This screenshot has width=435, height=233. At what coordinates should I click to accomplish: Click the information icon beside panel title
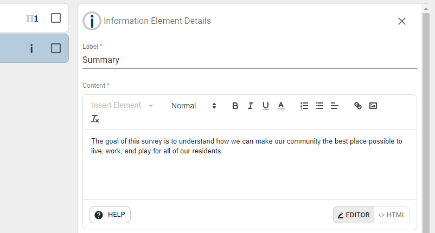[x=92, y=21]
